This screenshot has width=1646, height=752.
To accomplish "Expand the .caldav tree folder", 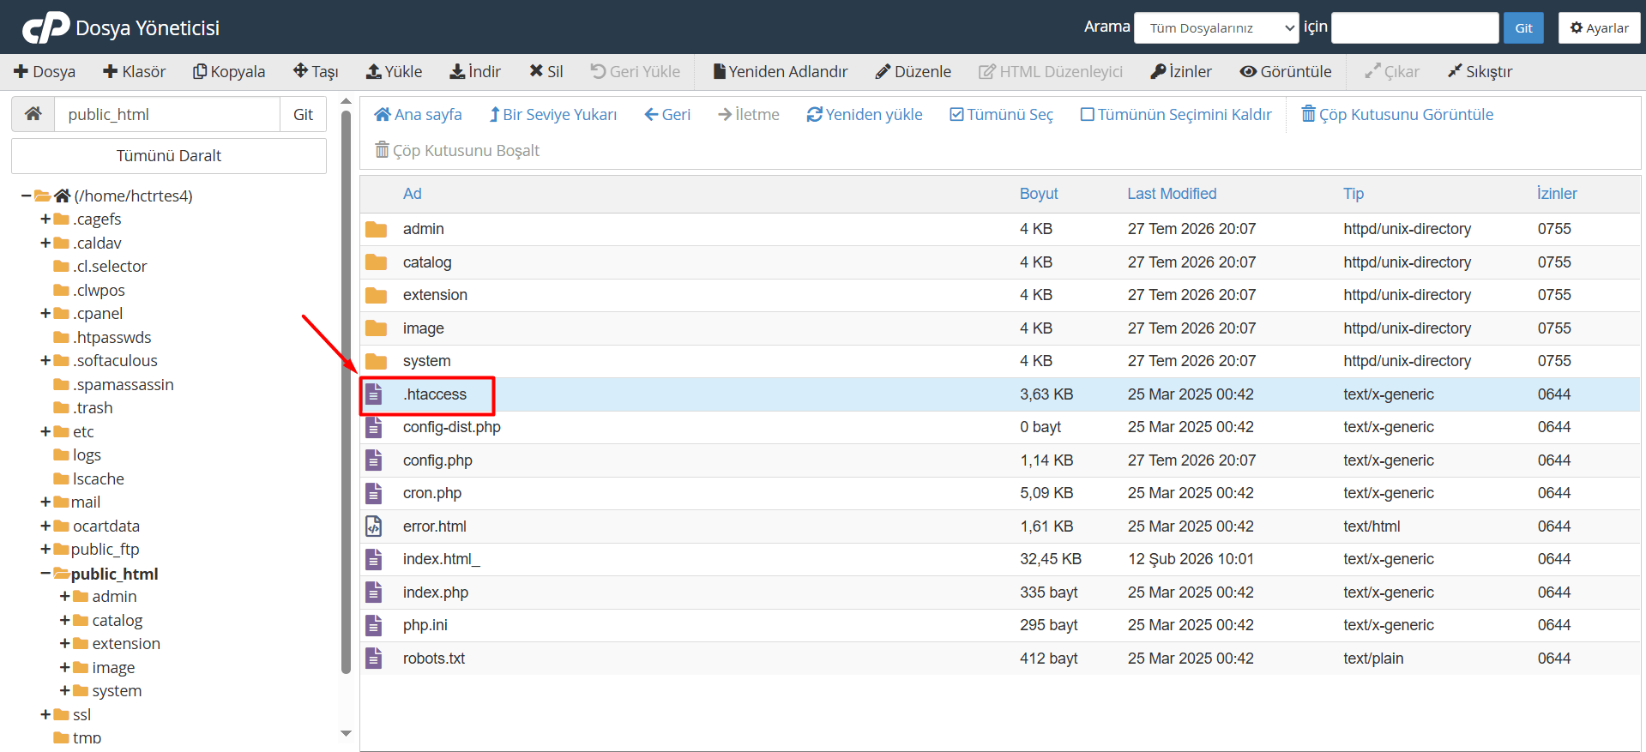I will pyautogui.click(x=45, y=244).
